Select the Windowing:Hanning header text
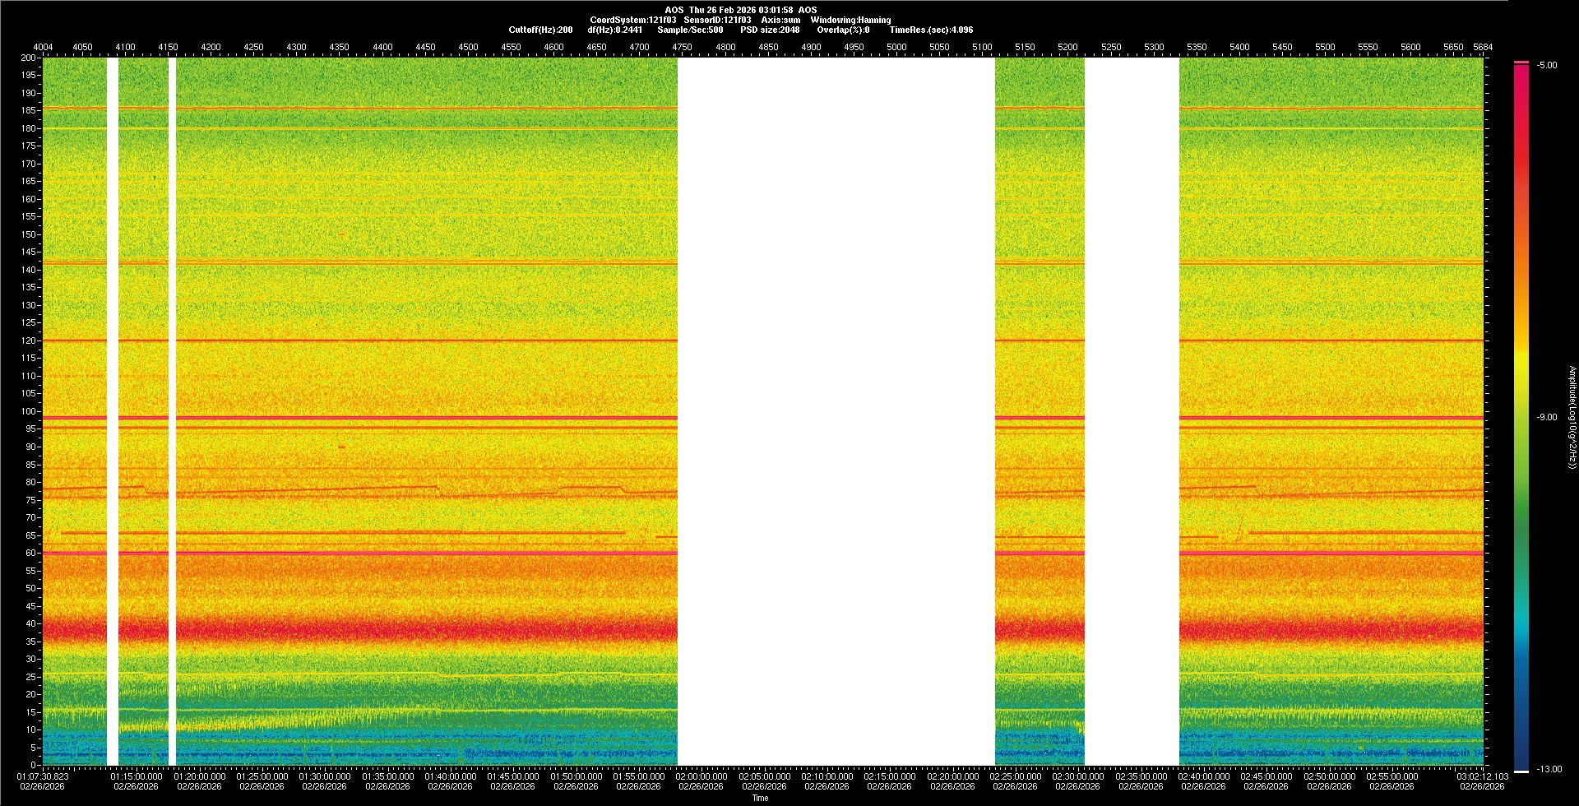This screenshot has width=1579, height=806. 850,20
